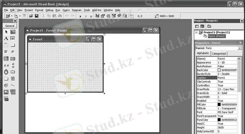
Task: Select Form1 (Form1) in project tree
Action: [x=217, y=36]
